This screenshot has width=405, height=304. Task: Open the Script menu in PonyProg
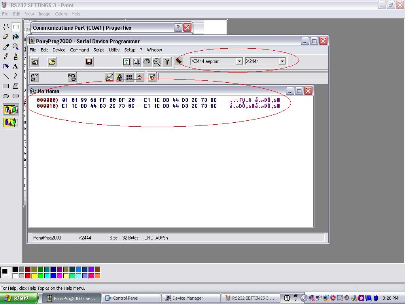(x=98, y=50)
